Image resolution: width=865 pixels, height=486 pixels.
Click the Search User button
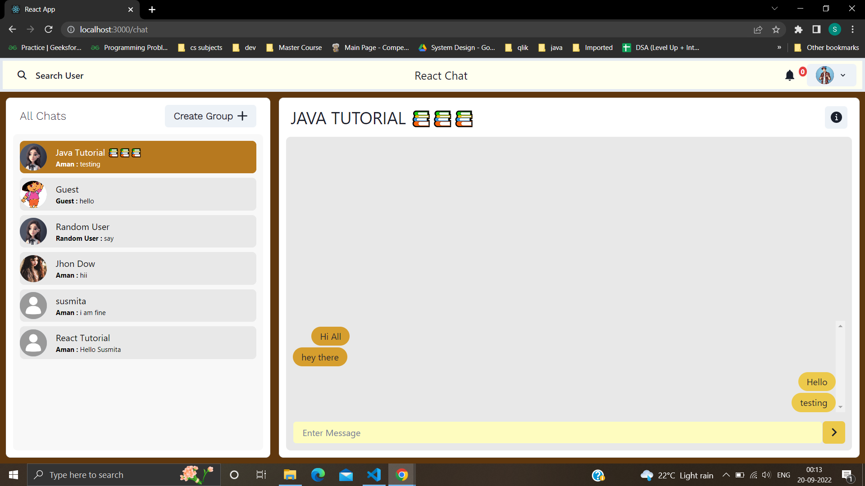[50, 76]
